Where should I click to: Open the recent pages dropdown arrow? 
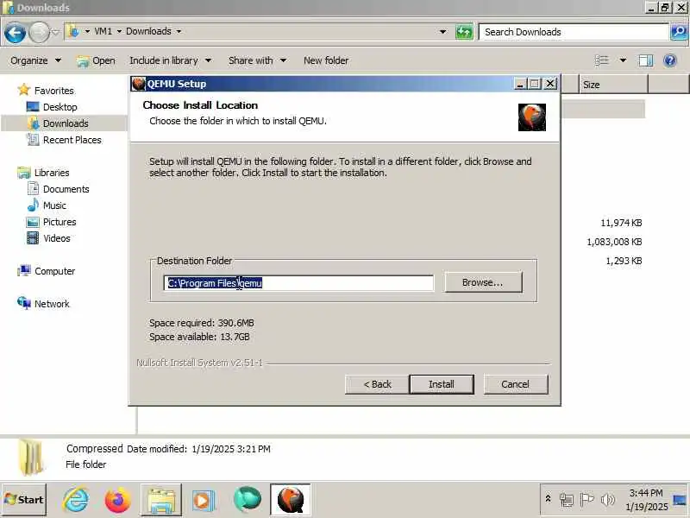click(55, 32)
